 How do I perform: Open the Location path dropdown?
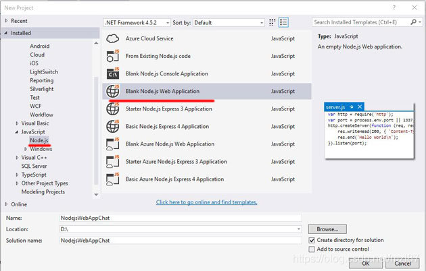coord(299,229)
